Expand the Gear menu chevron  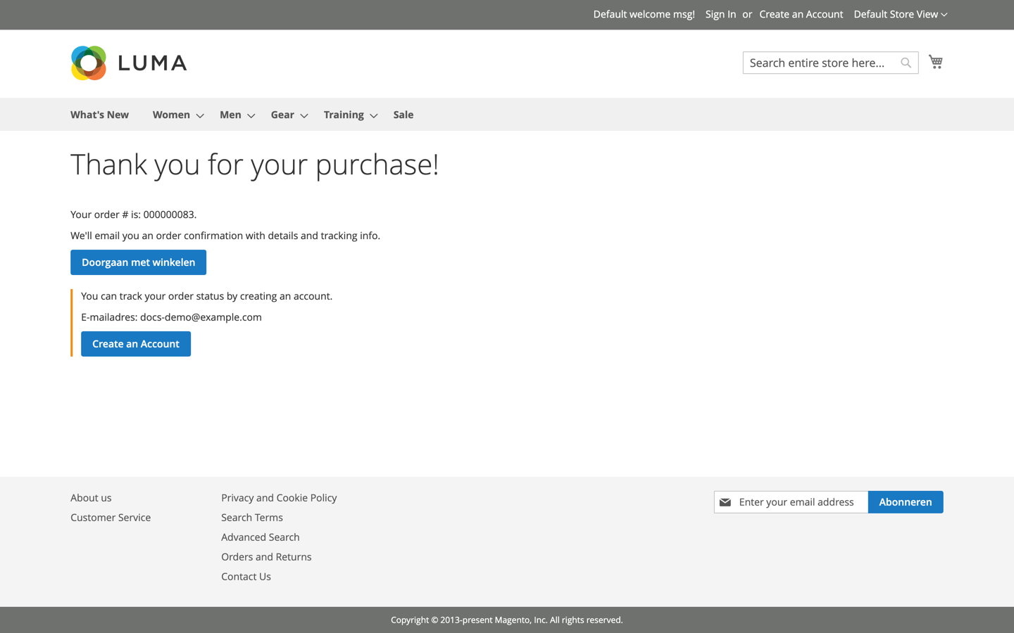(x=304, y=115)
